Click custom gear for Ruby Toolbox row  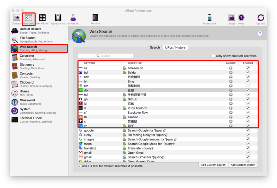click(231, 108)
